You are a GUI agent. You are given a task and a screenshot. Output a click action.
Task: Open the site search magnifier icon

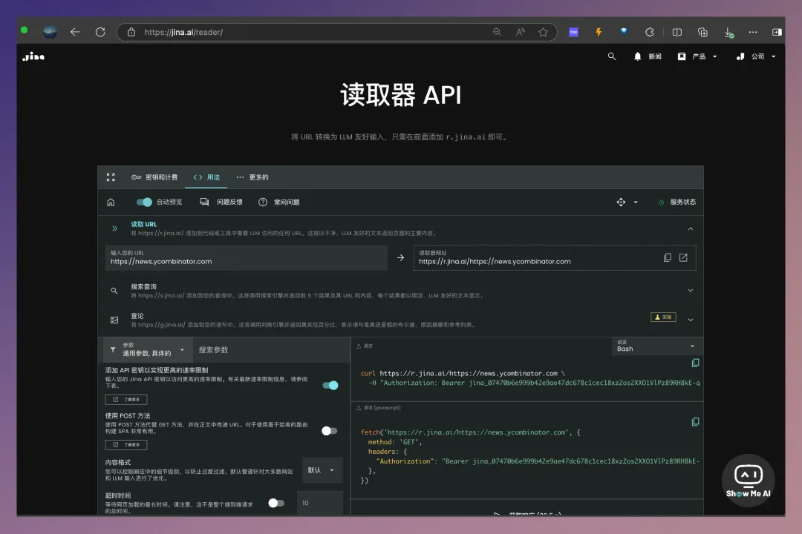(611, 56)
